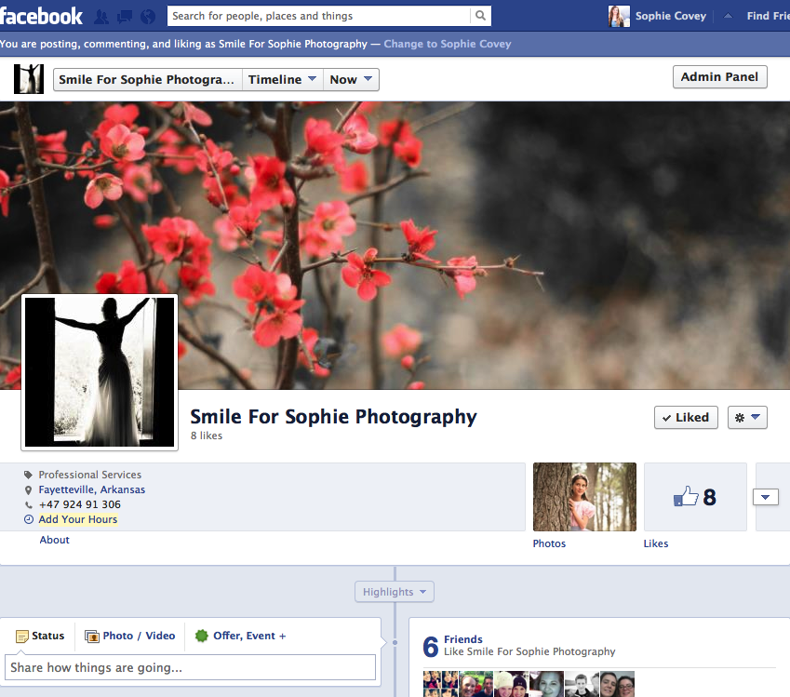
Task: Open Sophie Covey profile name link
Action: point(671,16)
